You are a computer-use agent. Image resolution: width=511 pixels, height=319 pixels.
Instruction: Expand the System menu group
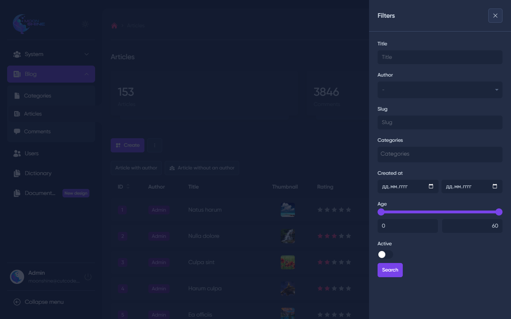51,54
